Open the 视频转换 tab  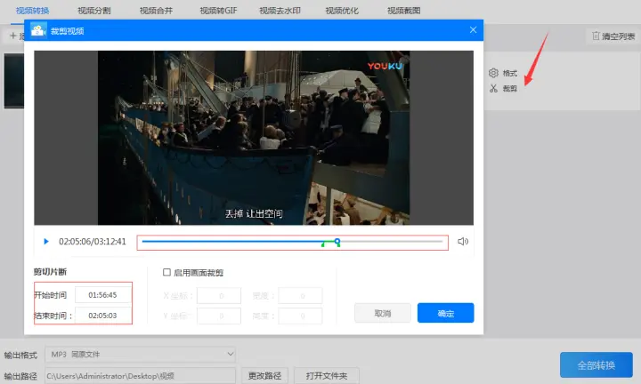(32, 10)
